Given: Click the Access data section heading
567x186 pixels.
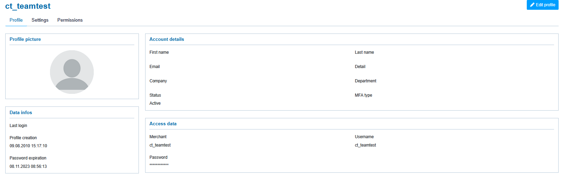Looking at the screenshot, I should [x=163, y=124].
